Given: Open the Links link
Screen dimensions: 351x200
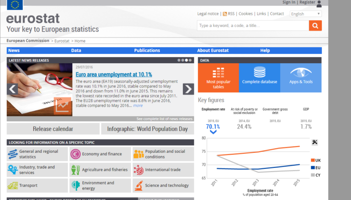Looking at the screenshot, I should click(x=261, y=14).
